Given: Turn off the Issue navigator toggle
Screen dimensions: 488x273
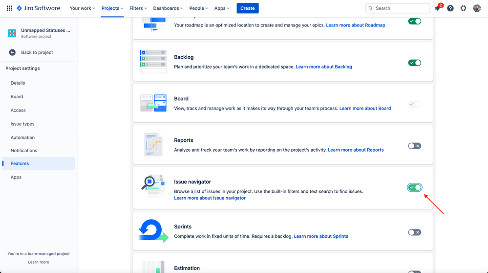Looking at the screenshot, I should pyautogui.click(x=415, y=187).
